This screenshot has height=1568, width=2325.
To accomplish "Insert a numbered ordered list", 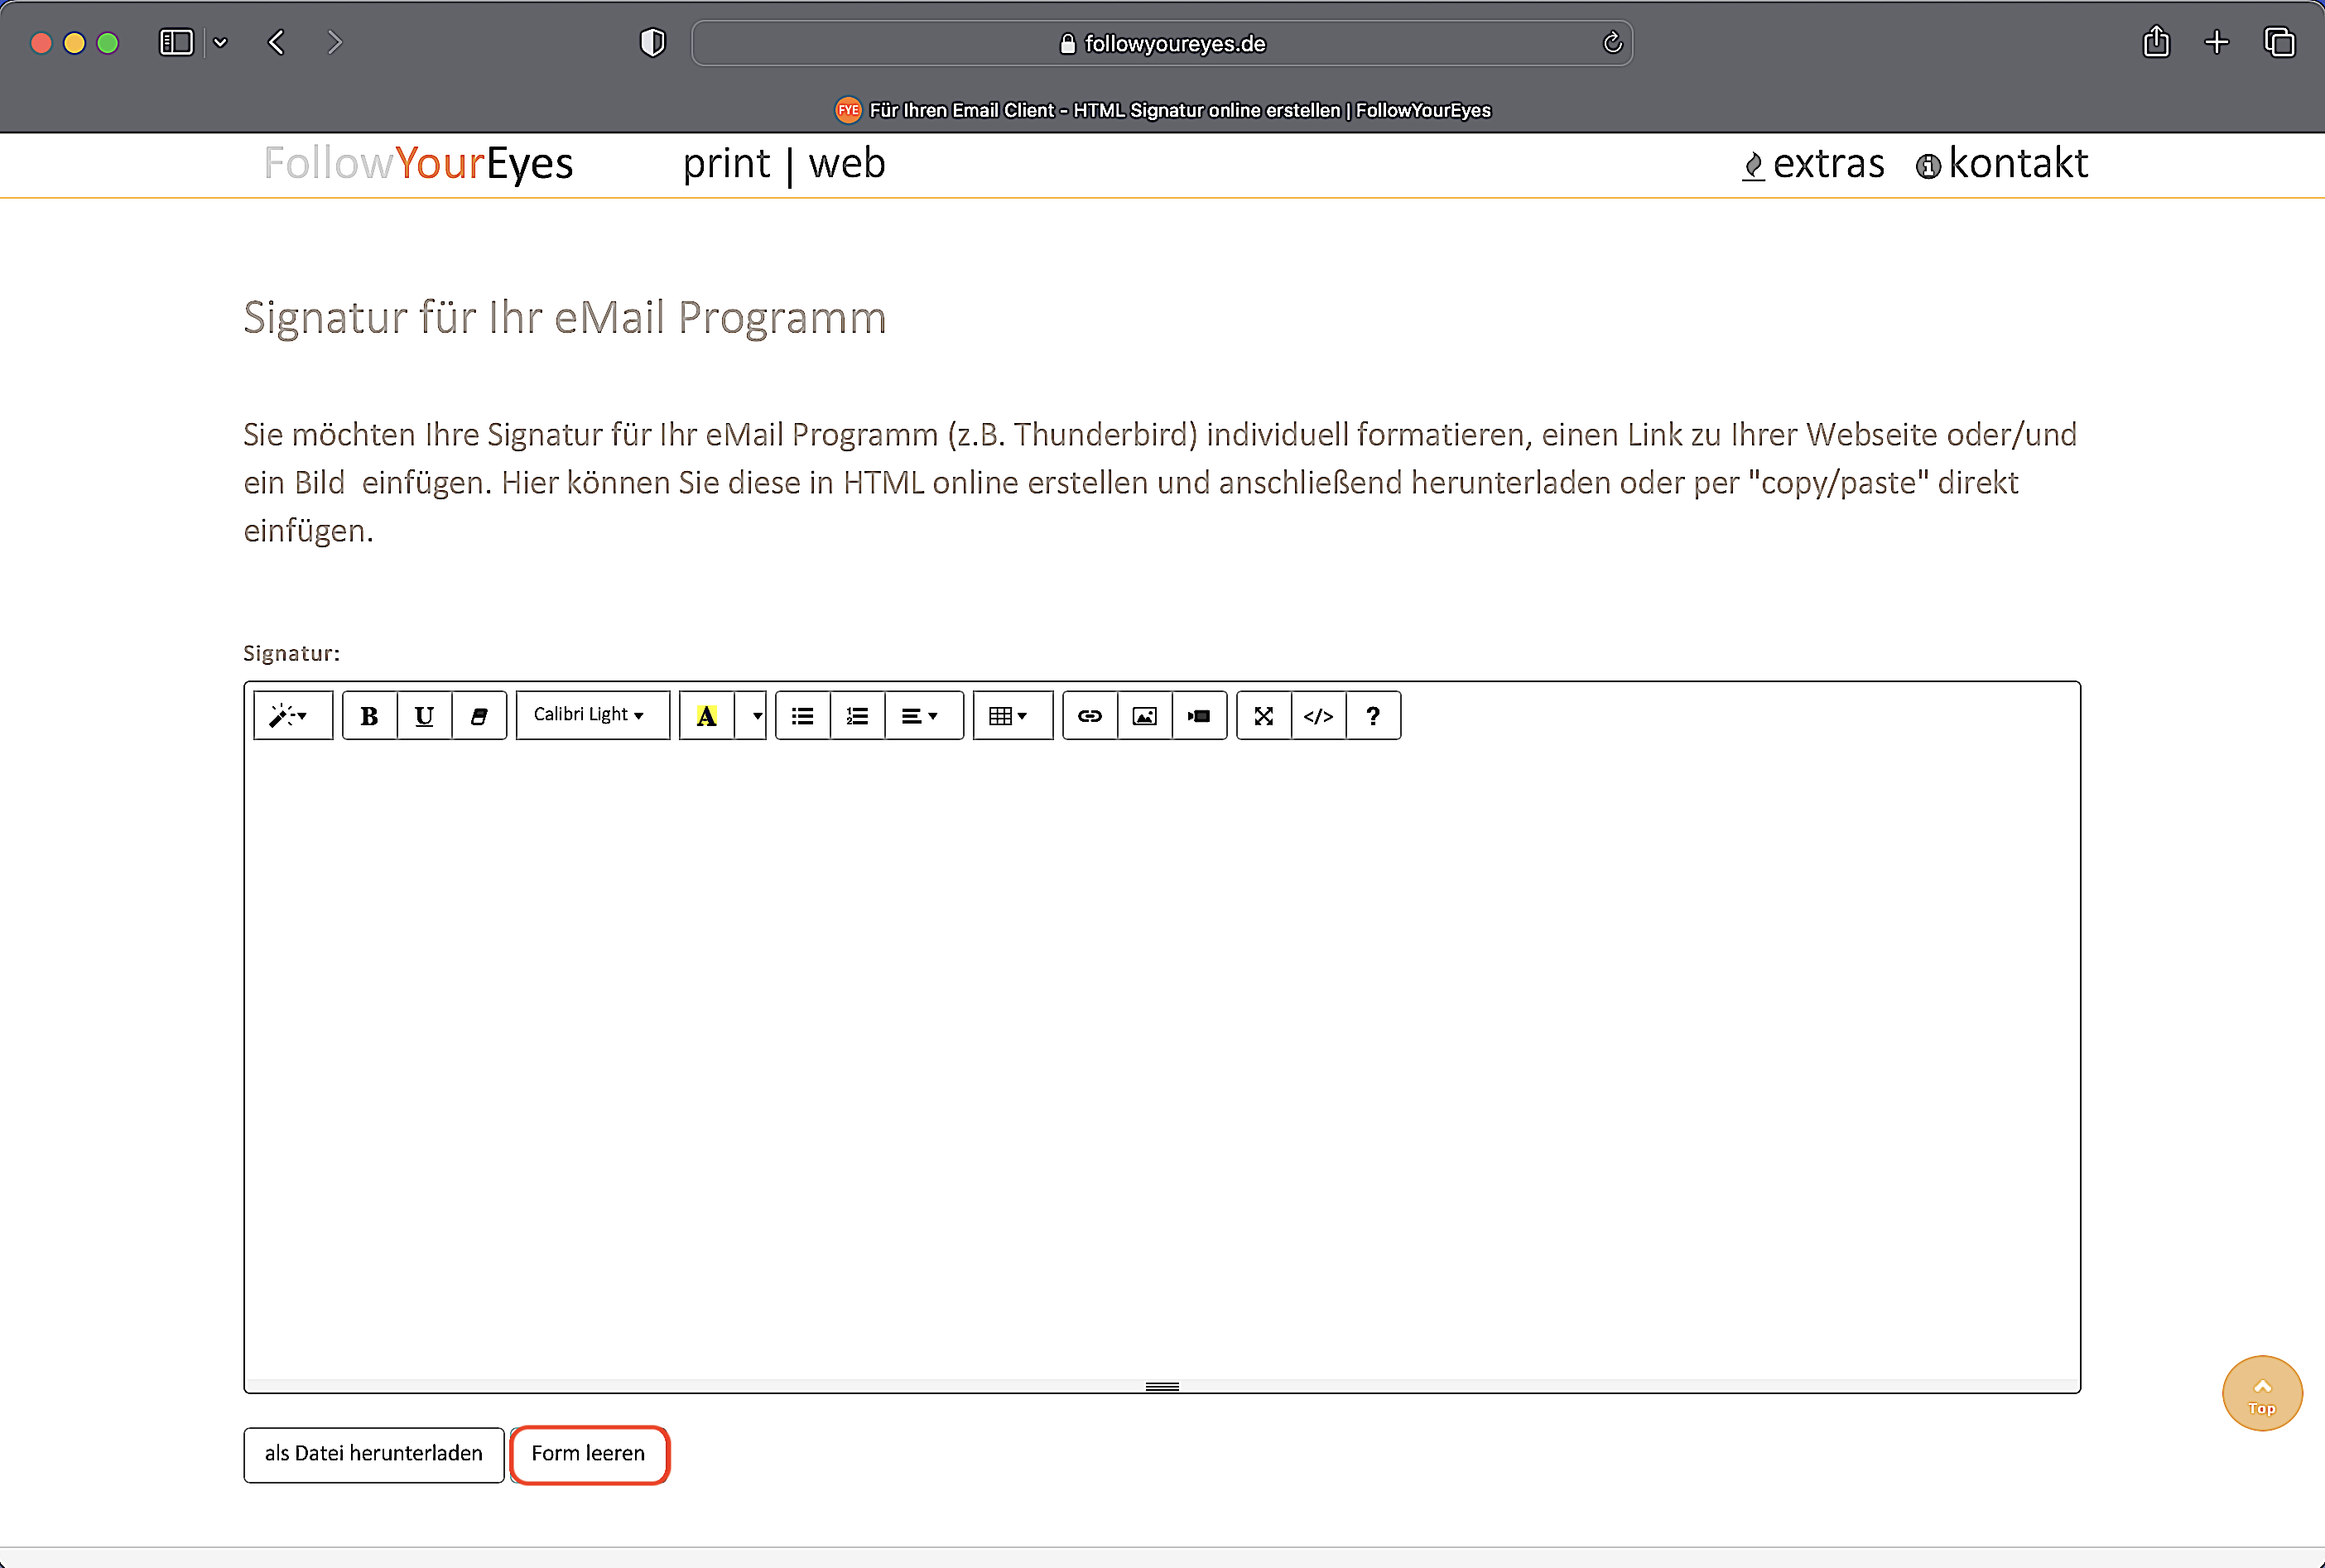I will [857, 716].
